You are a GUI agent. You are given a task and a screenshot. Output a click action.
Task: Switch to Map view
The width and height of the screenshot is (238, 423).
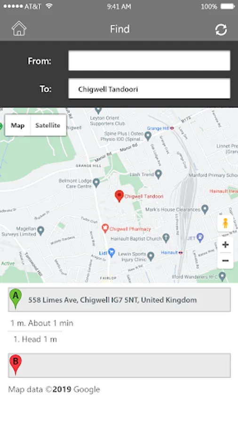coord(17,125)
